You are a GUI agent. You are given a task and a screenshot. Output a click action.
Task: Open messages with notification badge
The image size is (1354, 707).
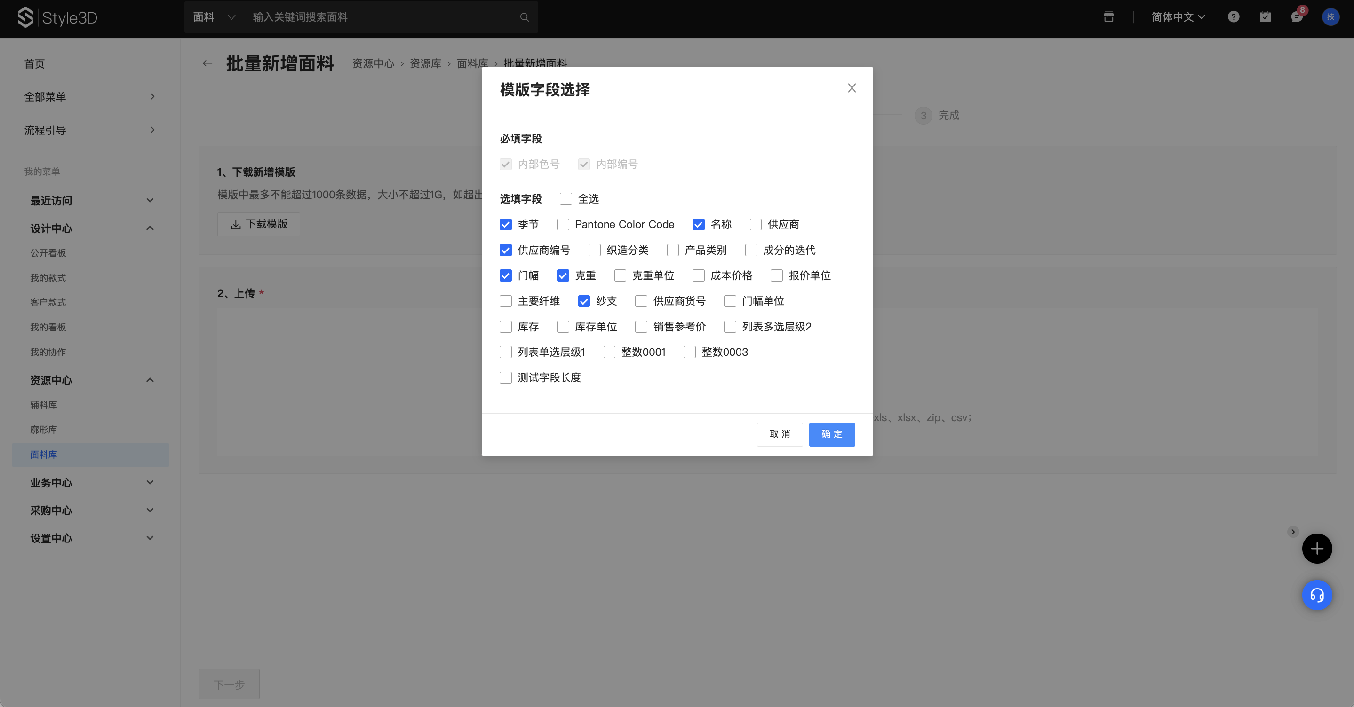[1296, 17]
